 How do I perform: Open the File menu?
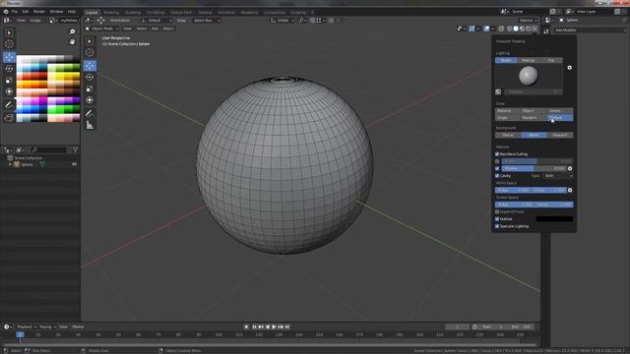pos(15,12)
